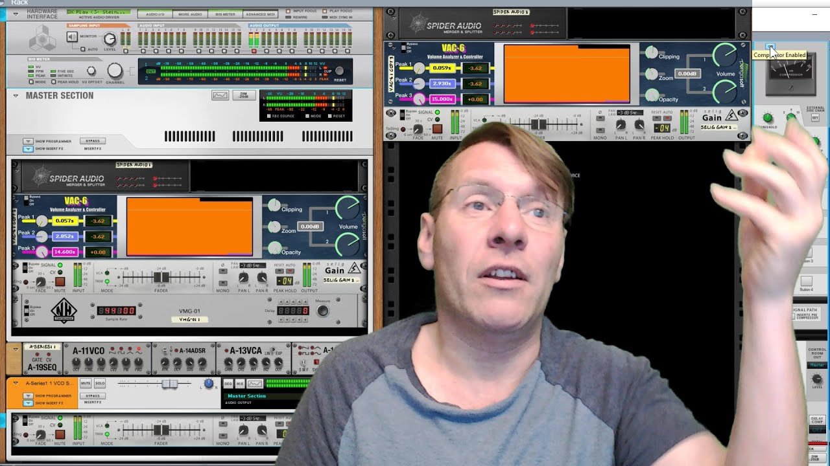
Task: Click the mix channel curve button next to MIX
Action: coord(255,384)
